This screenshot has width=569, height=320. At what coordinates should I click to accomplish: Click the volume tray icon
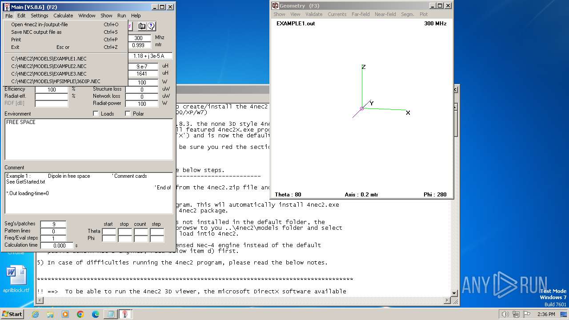point(505,314)
